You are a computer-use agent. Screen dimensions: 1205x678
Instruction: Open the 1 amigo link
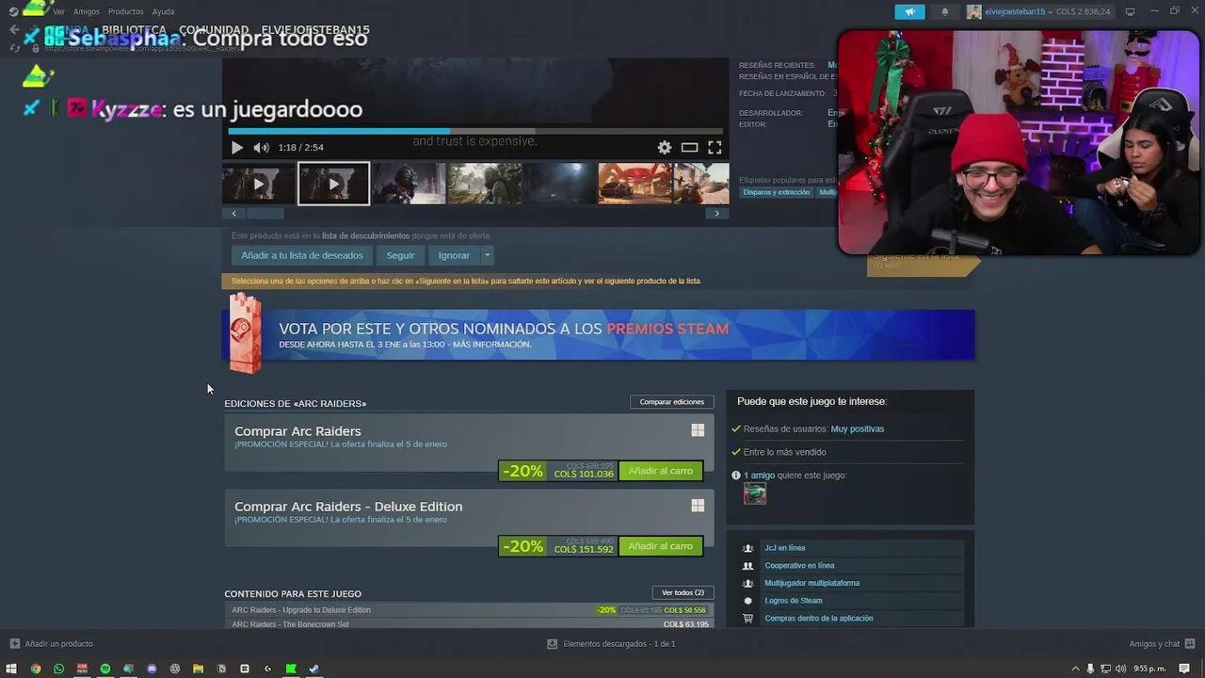point(759,476)
